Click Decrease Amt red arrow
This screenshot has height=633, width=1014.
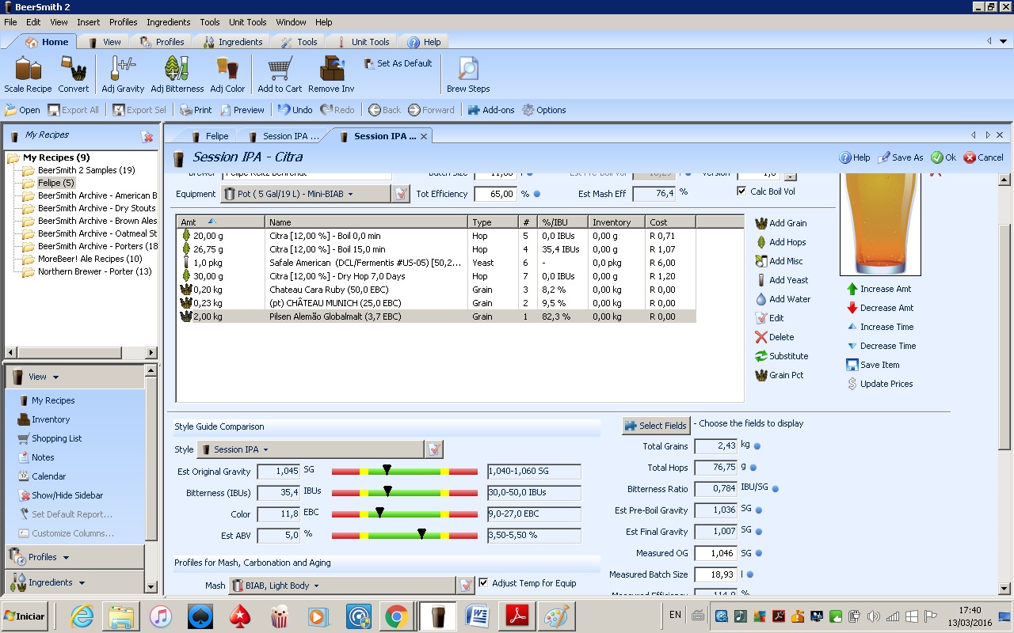[x=852, y=308]
